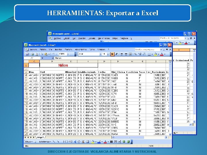Open Herramientas menu in front Excel window
Image resolution: width=207 pixels, height=155 pixels.
coord(81,50)
